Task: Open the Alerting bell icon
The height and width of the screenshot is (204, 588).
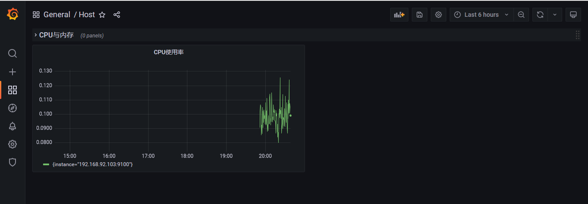Action: pyautogui.click(x=12, y=126)
